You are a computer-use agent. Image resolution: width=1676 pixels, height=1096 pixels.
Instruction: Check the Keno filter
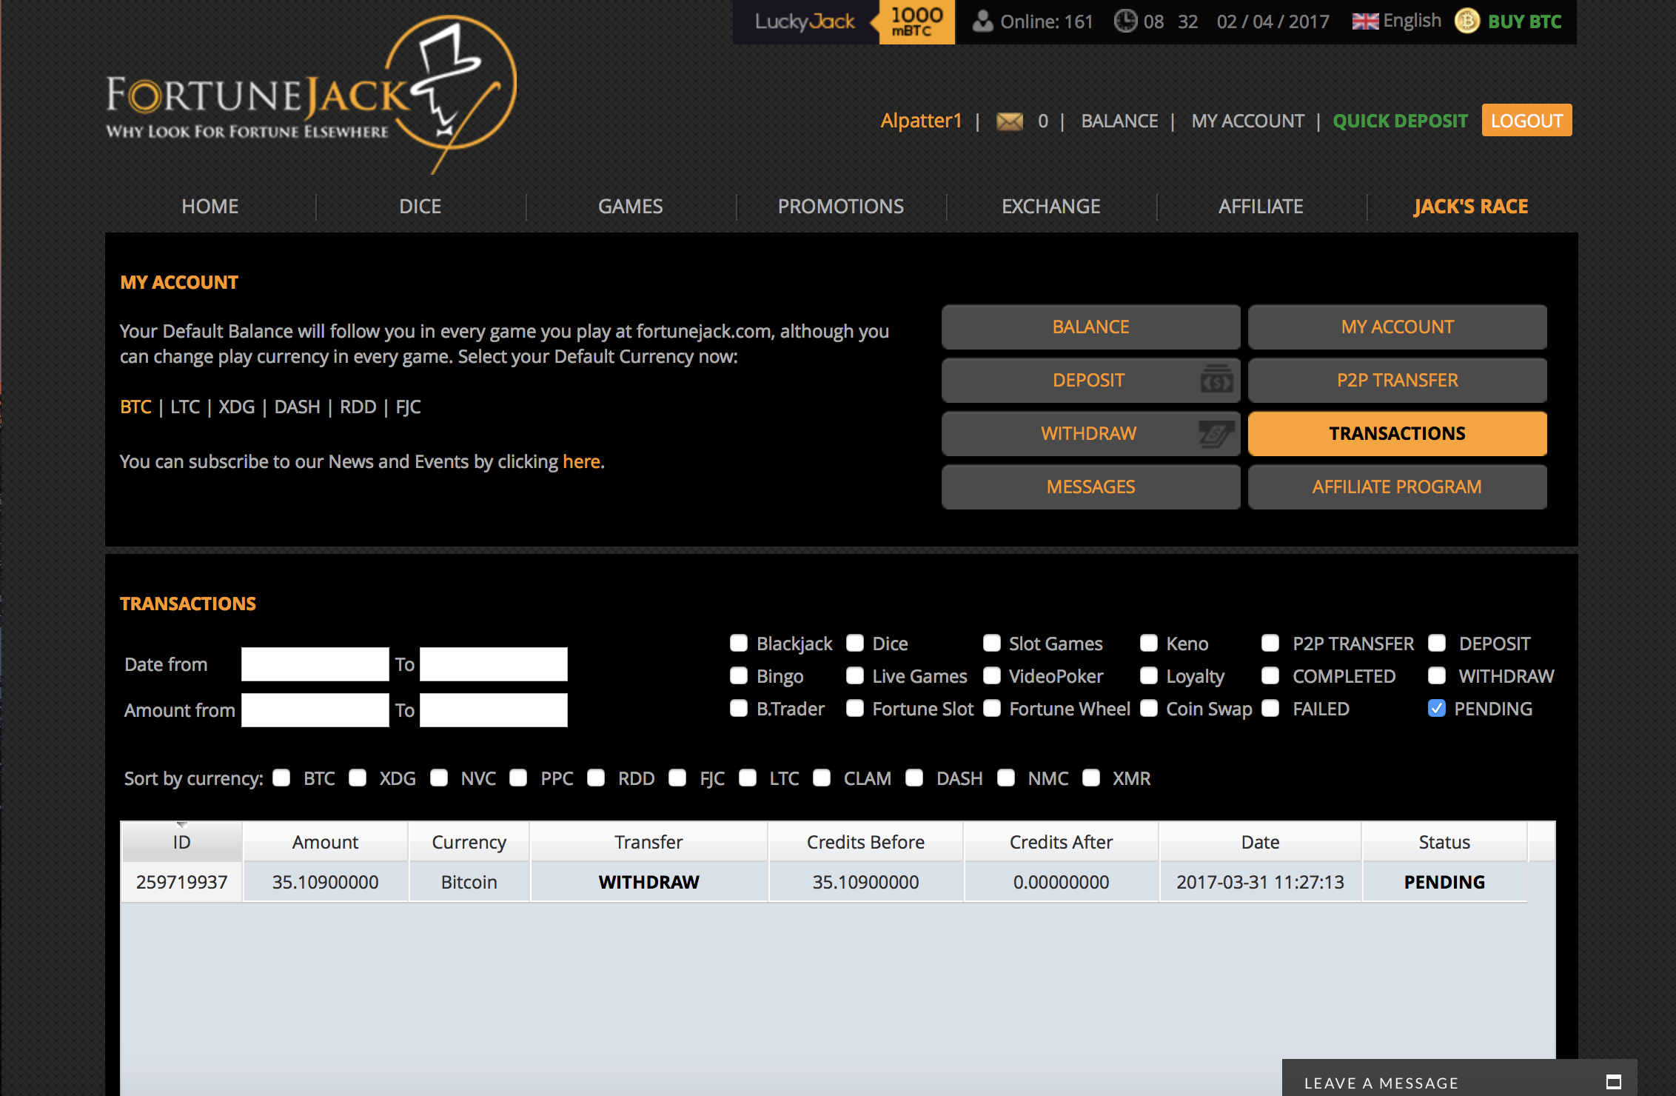pyautogui.click(x=1149, y=643)
